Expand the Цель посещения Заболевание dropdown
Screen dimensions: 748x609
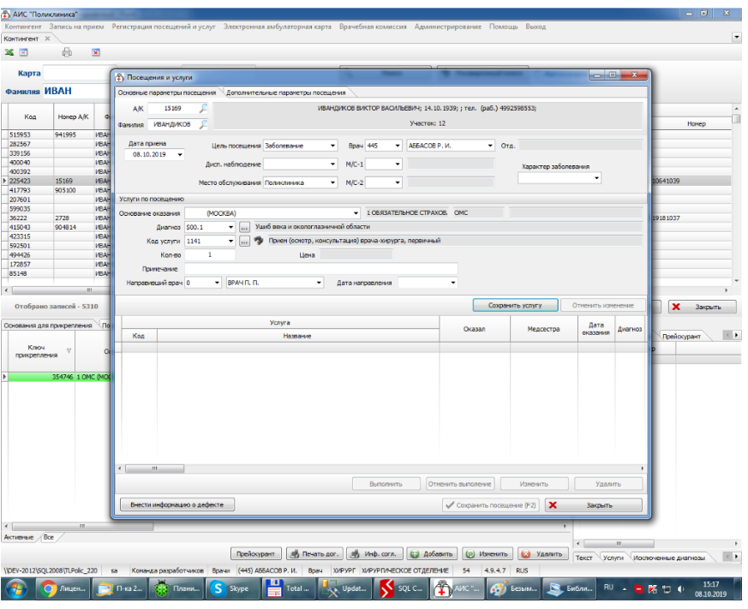point(332,146)
